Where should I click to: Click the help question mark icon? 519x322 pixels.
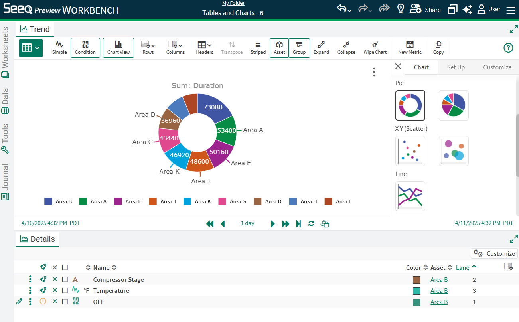(508, 48)
